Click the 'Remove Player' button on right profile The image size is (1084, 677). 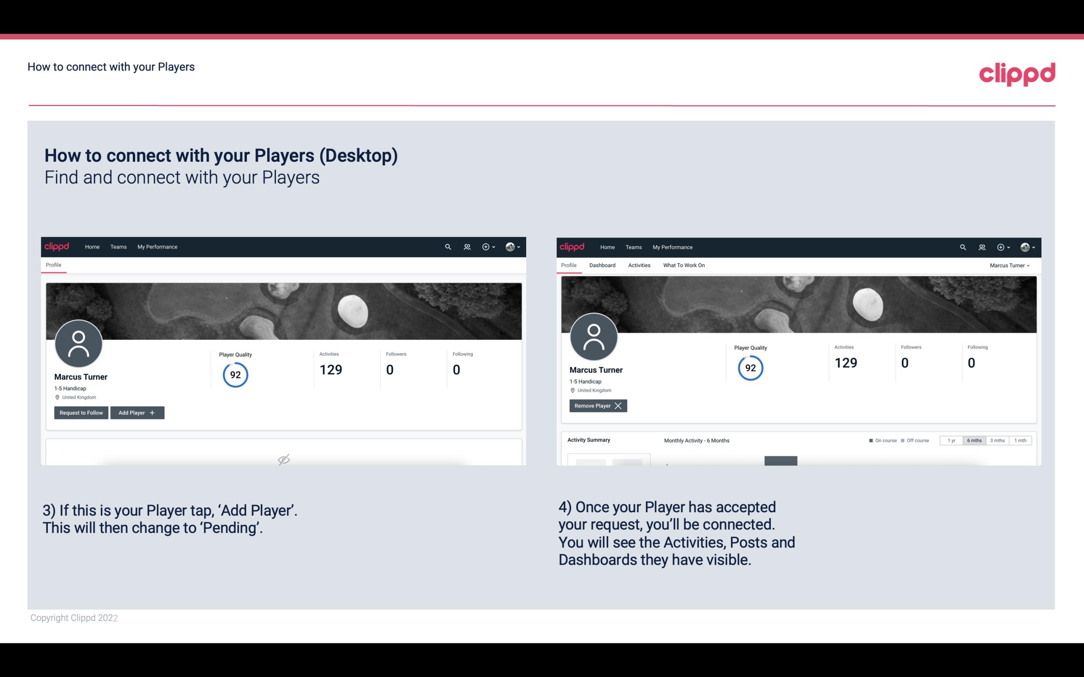597,406
